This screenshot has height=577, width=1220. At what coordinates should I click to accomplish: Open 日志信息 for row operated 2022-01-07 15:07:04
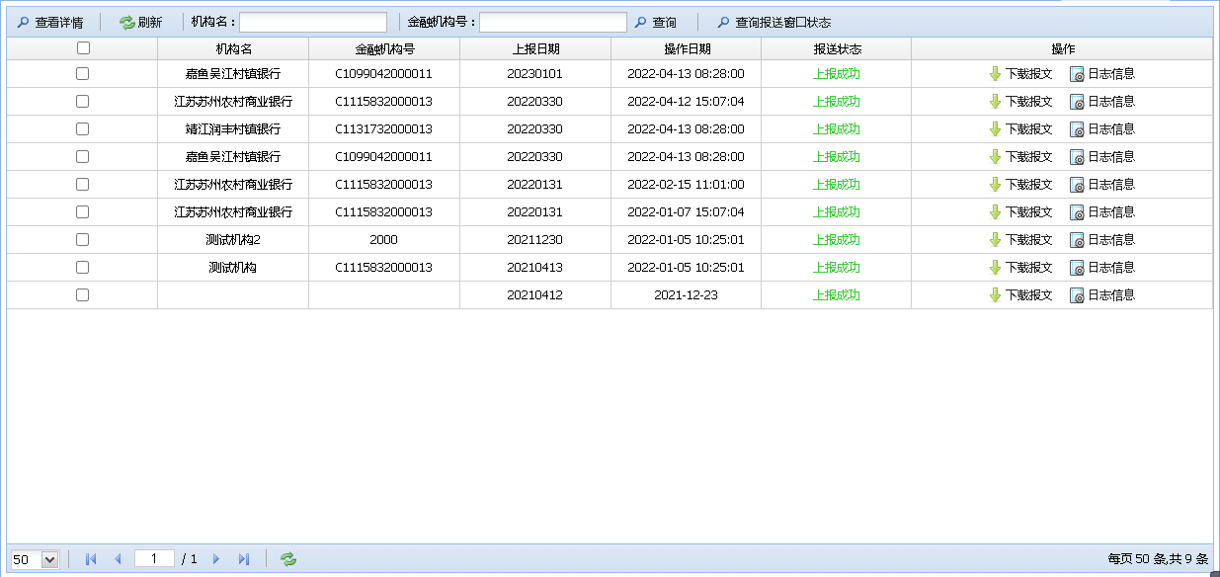1102,211
